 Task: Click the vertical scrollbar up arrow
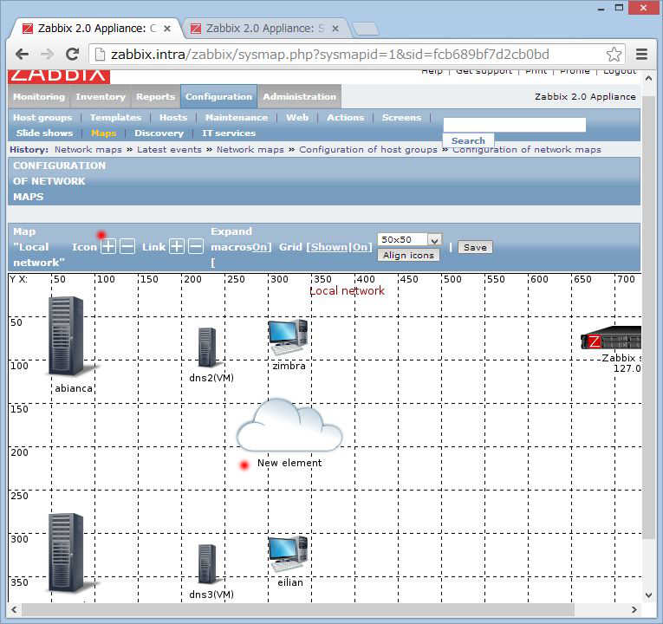(x=648, y=79)
